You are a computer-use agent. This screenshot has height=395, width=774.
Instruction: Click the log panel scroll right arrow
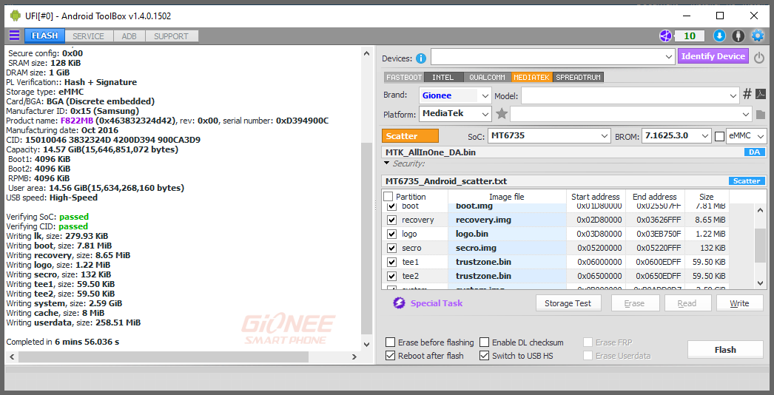coord(354,357)
